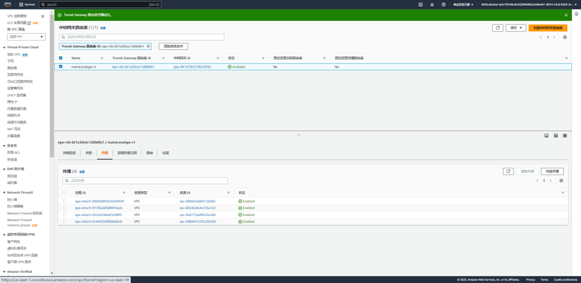Go to next page of route tables
The image size is (581, 283).
coord(554,37)
